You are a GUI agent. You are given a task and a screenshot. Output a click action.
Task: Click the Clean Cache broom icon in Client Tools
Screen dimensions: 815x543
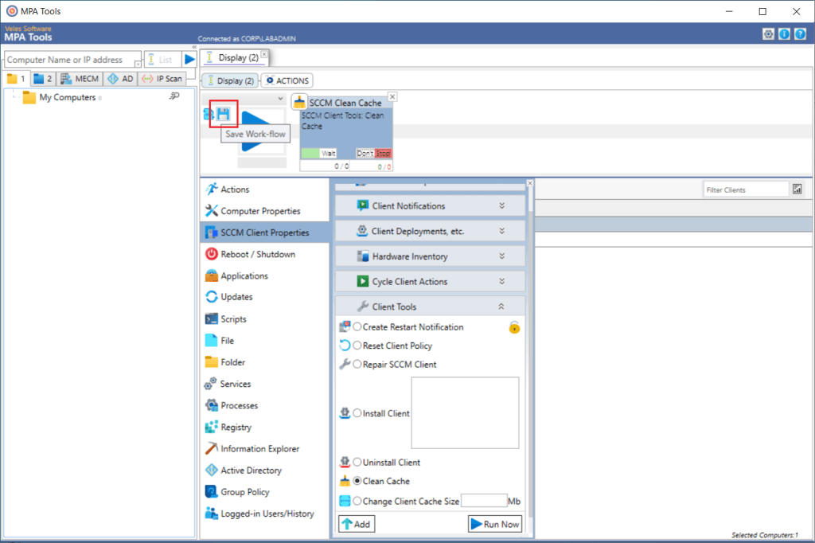(x=345, y=481)
